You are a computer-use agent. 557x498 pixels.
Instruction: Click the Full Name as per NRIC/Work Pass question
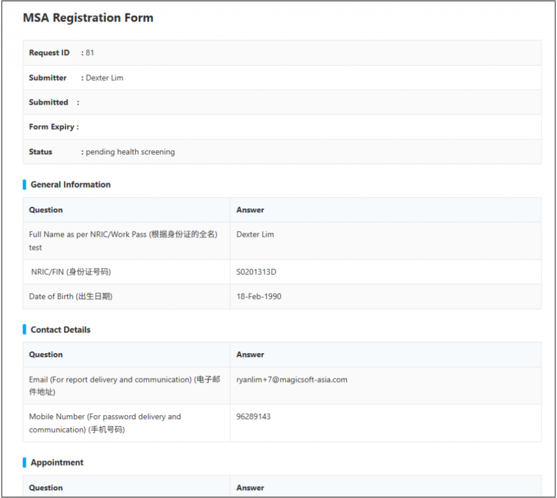tap(123, 235)
